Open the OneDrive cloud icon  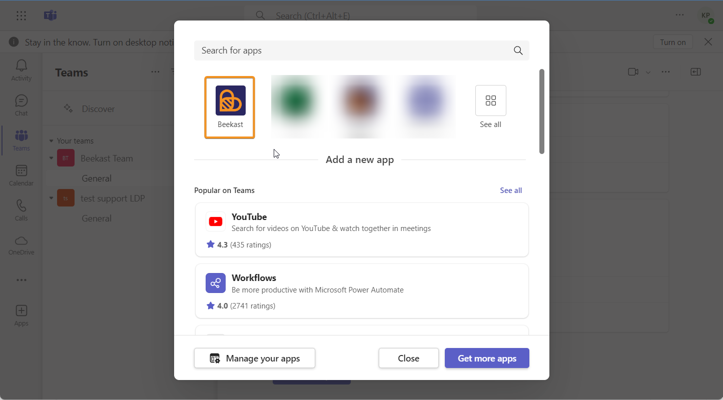click(21, 245)
